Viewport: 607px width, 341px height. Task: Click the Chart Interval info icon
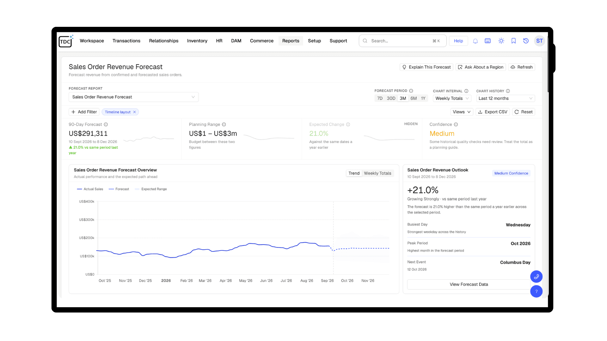466,91
